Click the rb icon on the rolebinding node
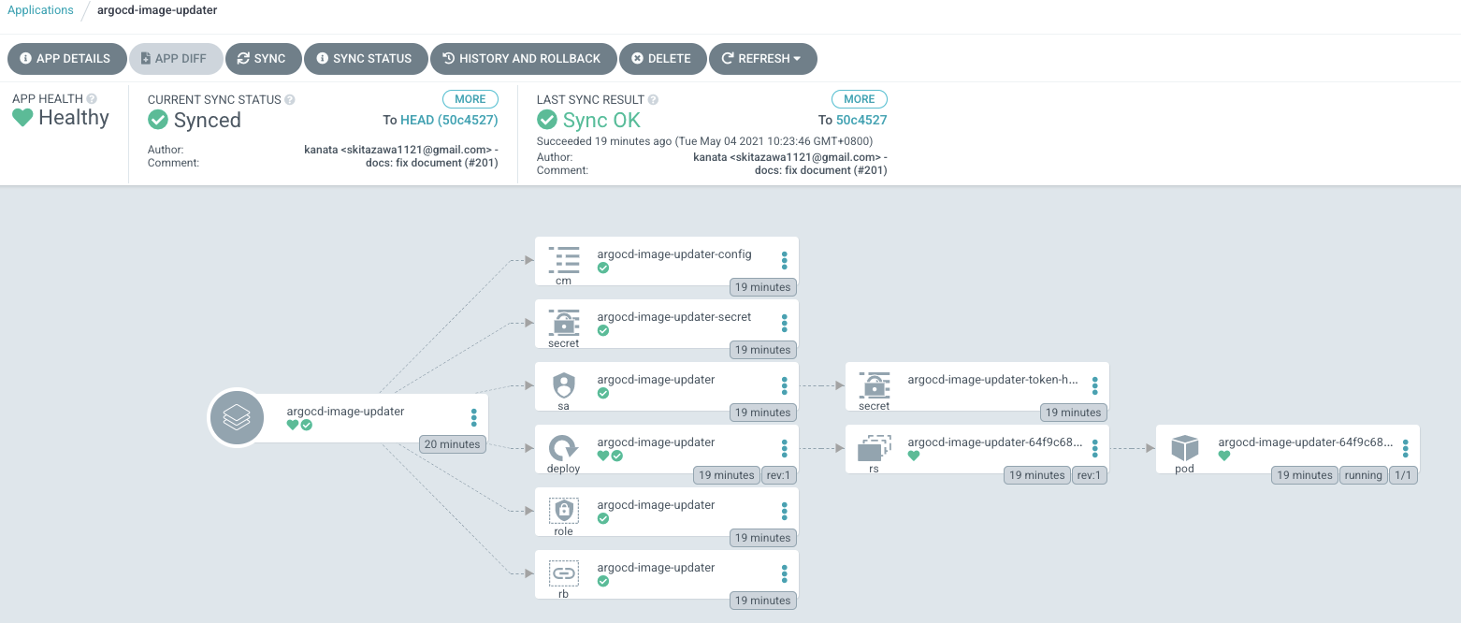 pos(563,573)
